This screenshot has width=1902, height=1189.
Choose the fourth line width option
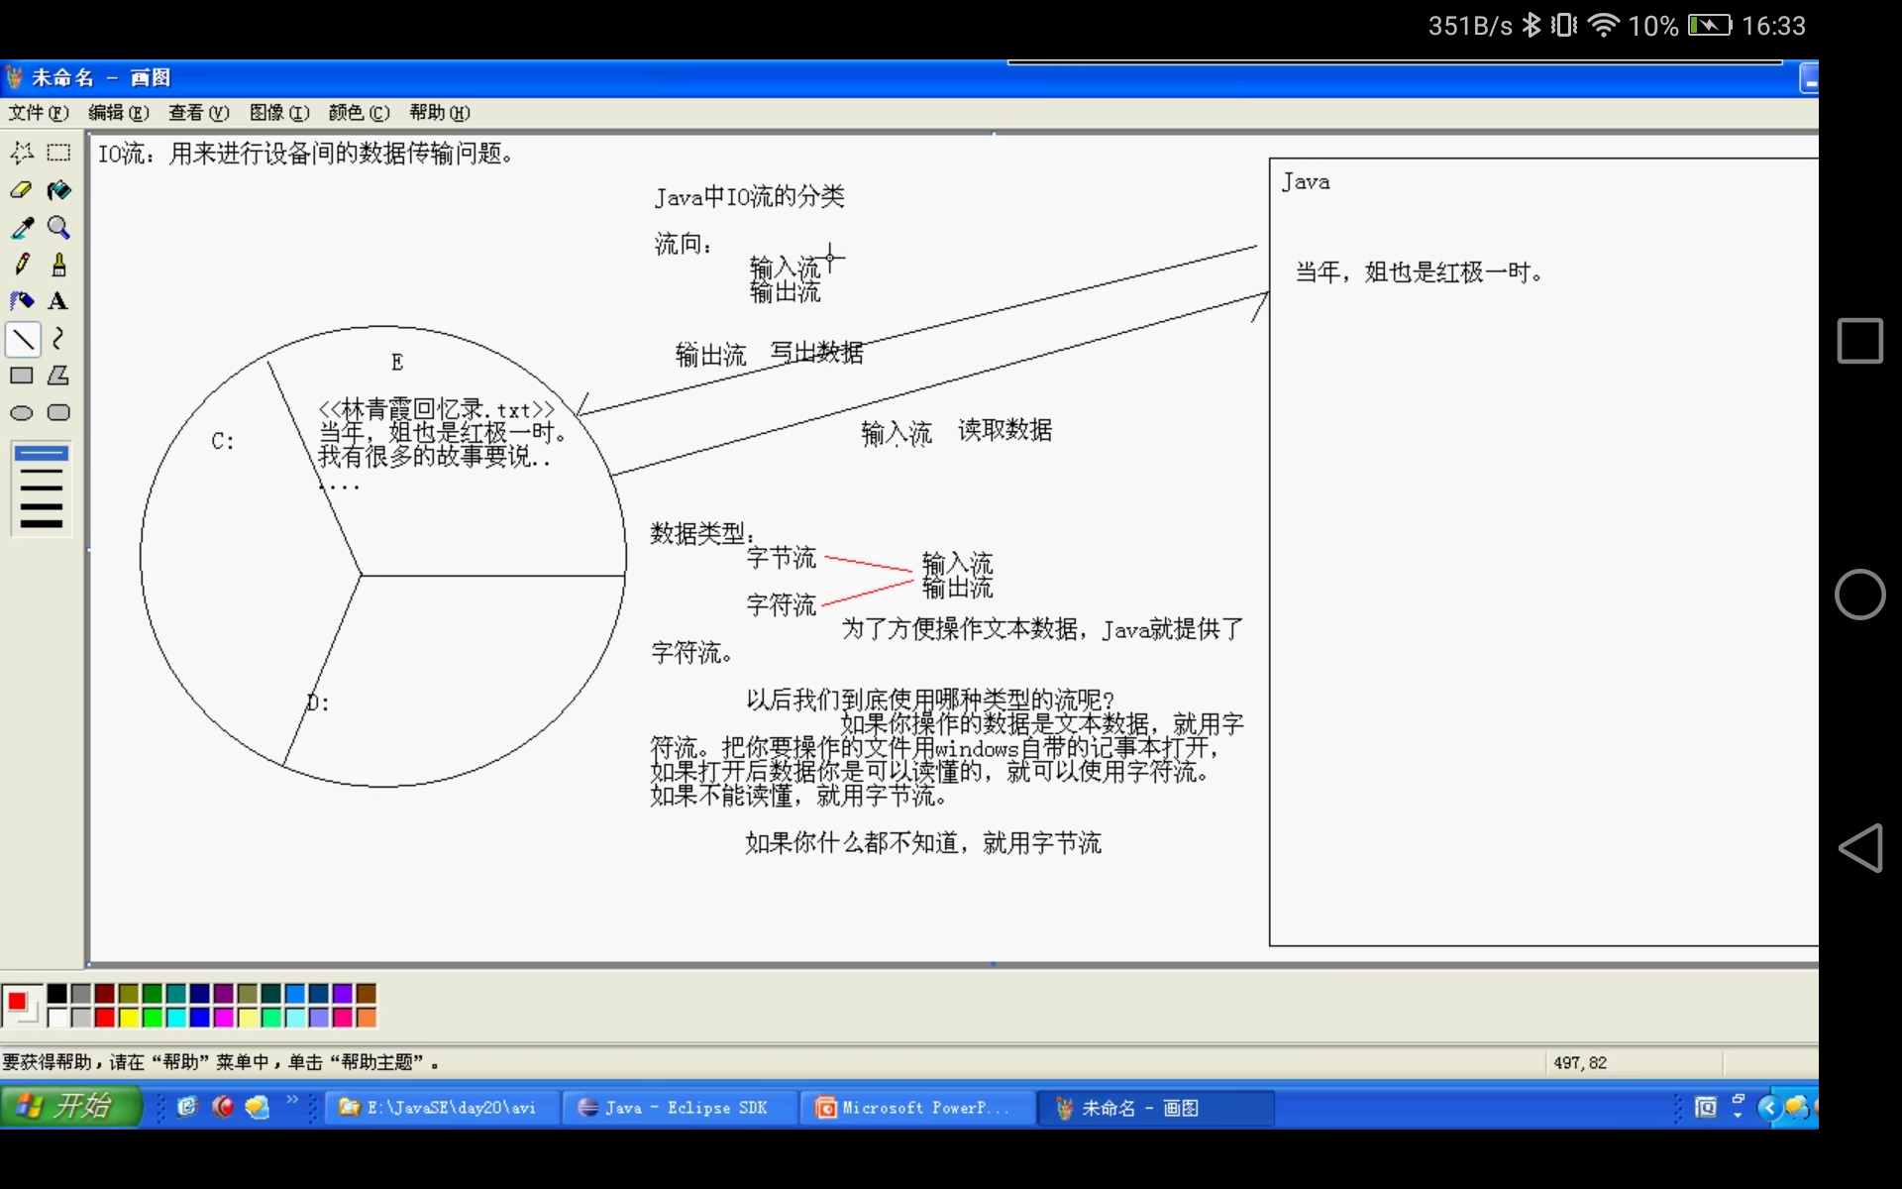coord(42,505)
